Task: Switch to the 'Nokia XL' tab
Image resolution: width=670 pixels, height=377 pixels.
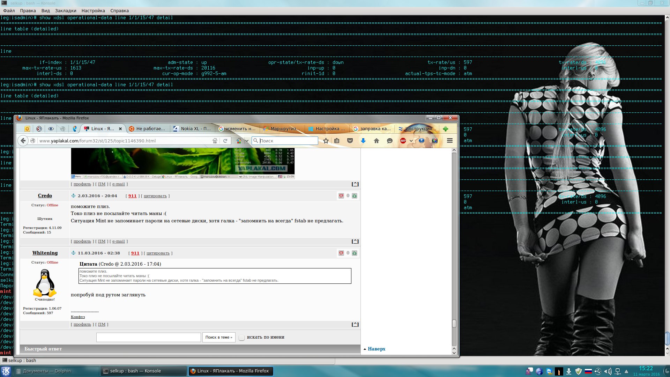Action: tap(192, 129)
